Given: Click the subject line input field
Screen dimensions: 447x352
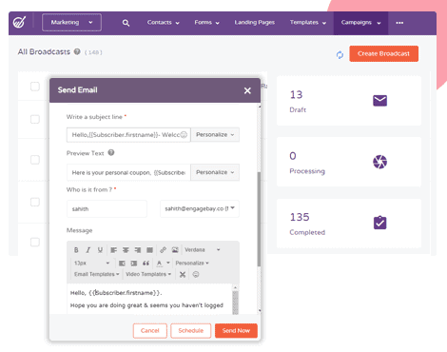Looking at the screenshot, I should [128, 135].
